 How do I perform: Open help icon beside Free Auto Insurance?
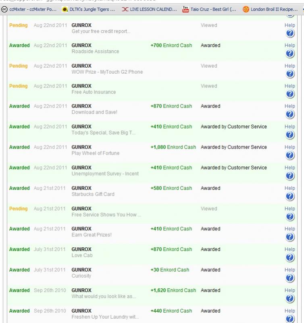[290, 94]
